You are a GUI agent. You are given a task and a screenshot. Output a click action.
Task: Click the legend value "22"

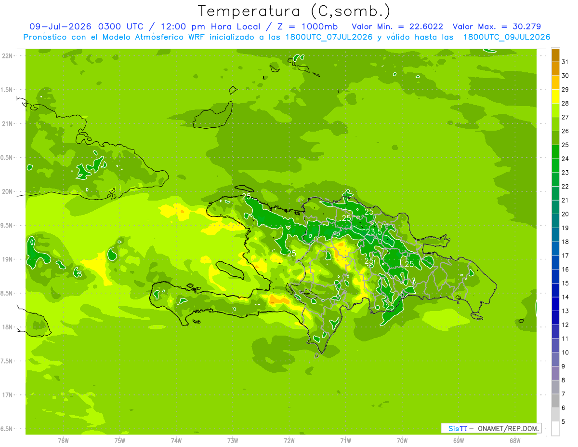(x=565, y=187)
